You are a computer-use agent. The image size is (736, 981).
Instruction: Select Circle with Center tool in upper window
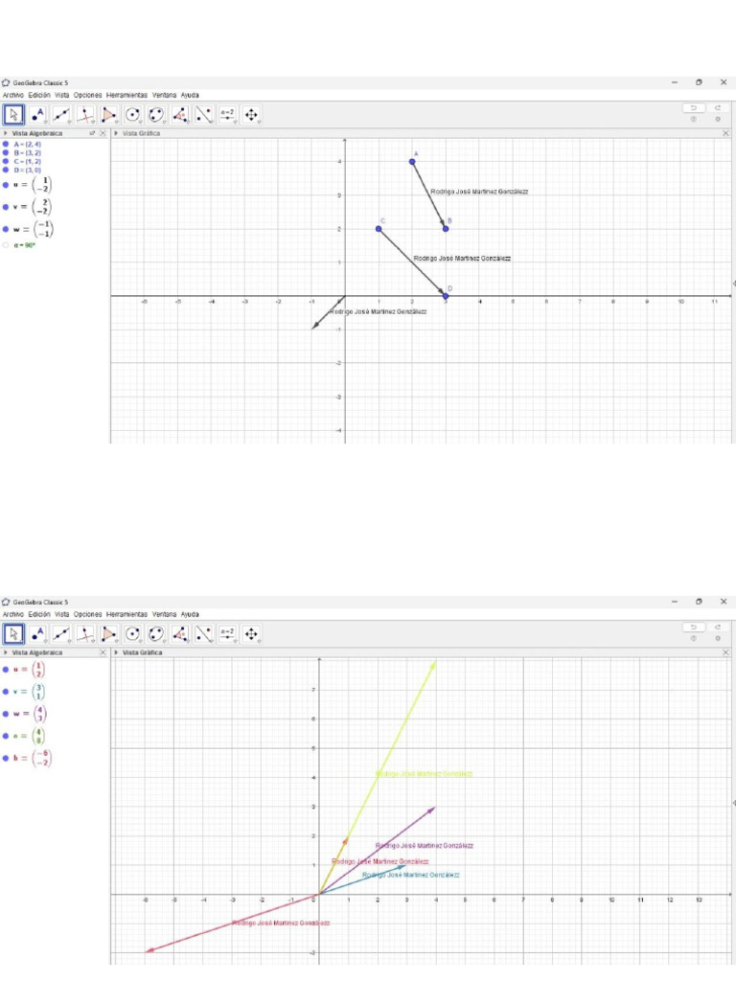pos(132,115)
